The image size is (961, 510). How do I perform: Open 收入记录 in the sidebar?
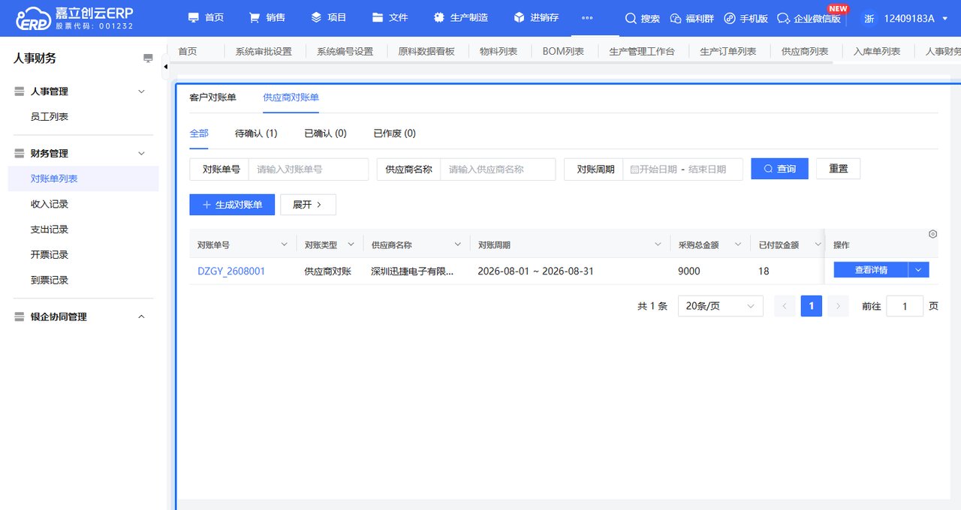pos(50,204)
